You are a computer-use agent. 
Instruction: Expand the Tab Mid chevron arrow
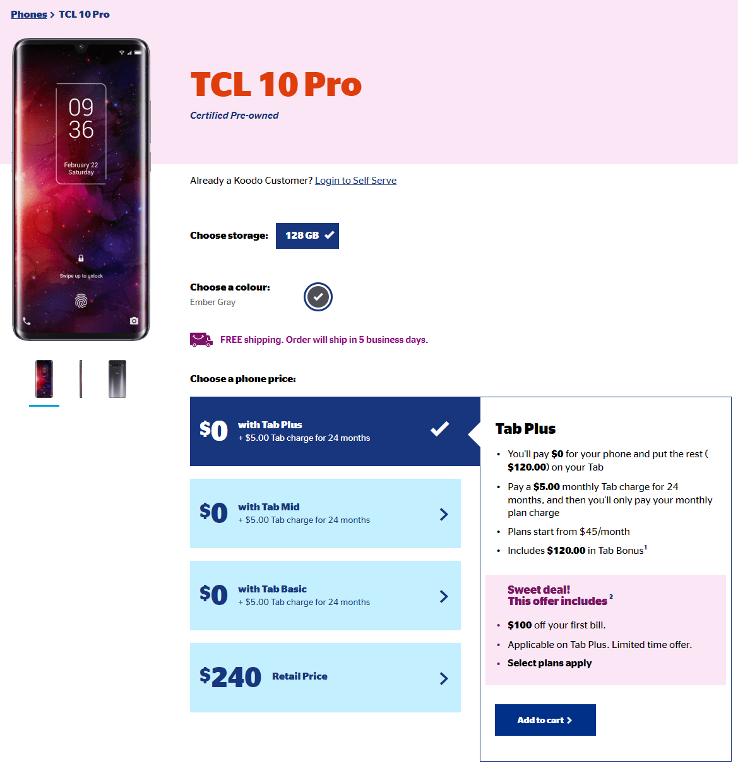(x=444, y=514)
